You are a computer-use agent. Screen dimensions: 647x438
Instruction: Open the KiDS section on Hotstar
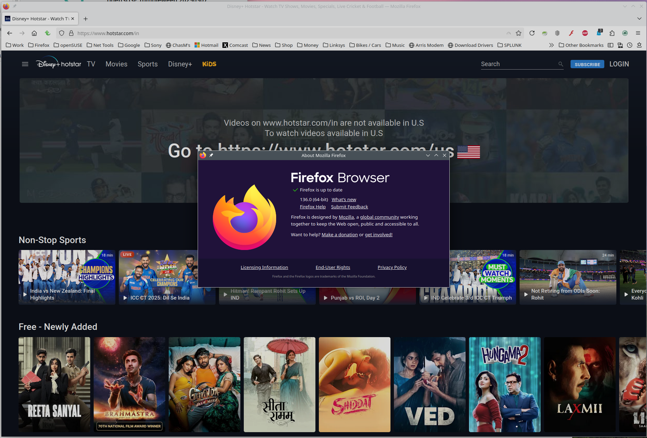(209, 64)
